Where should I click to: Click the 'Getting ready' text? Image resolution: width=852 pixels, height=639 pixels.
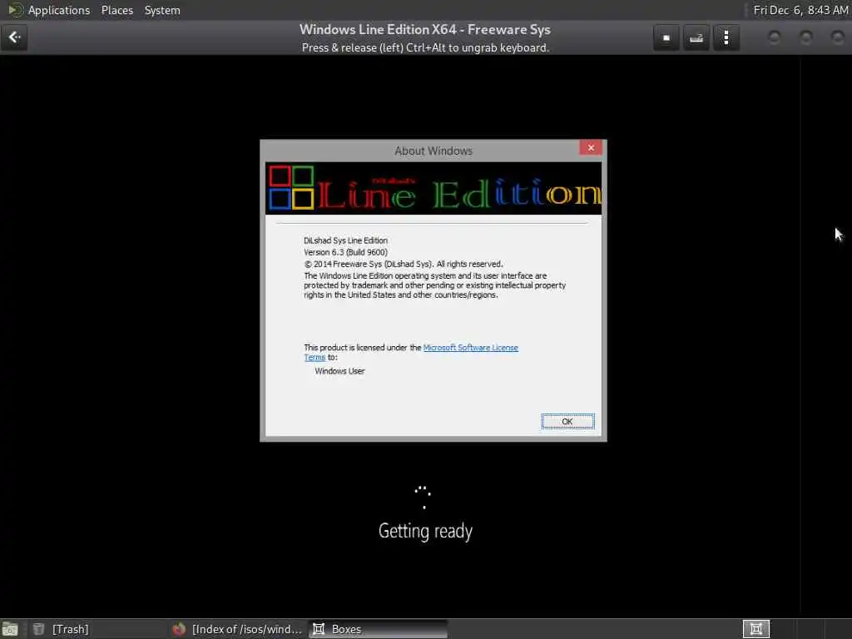tap(425, 531)
